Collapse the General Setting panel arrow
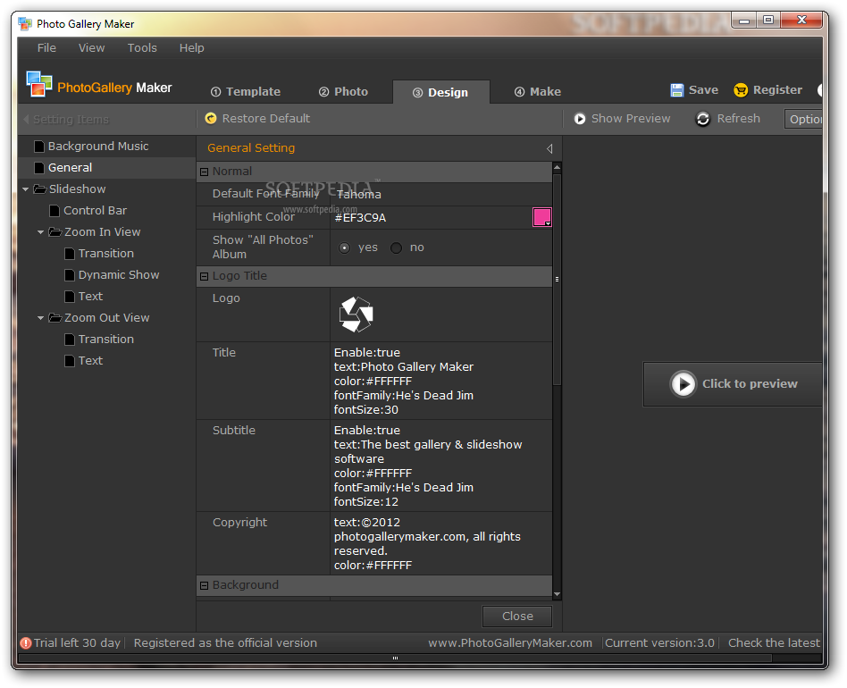Screen dimensions: 847x688 tap(549, 148)
